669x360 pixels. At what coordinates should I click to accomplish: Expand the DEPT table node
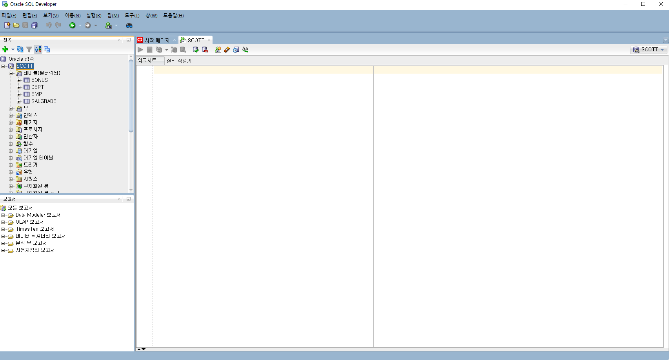coord(18,87)
